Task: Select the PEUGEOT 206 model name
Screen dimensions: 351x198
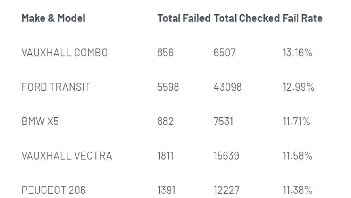Action: click(x=54, y=190)
